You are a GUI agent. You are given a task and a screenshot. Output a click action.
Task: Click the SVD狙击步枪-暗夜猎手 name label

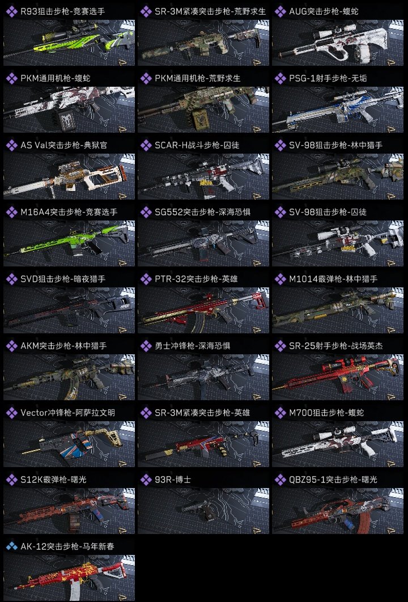(63, 279)
